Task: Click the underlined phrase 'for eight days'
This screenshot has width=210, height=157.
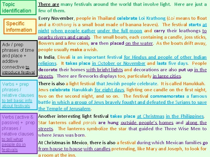Action: coord(109,90)
